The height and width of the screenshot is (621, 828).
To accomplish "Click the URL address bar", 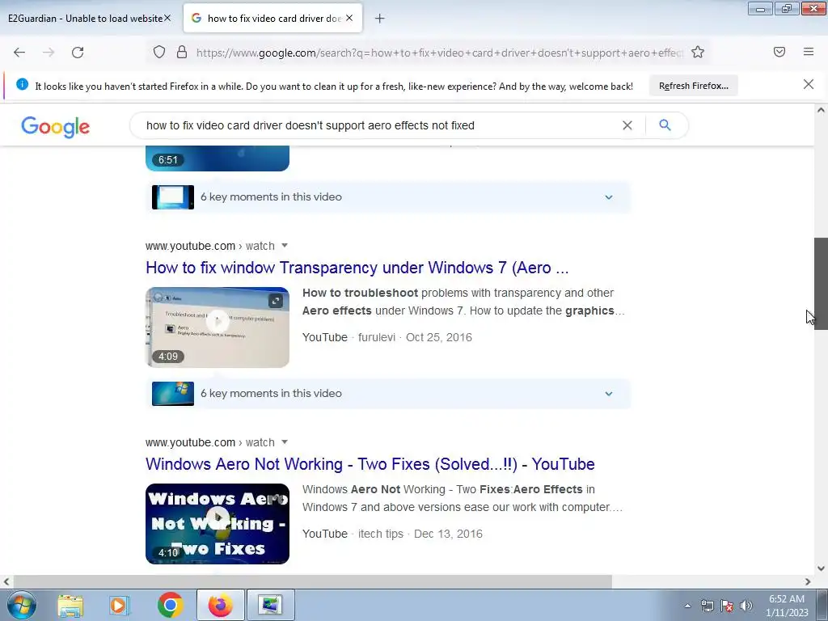I will [x=439, y=53].
